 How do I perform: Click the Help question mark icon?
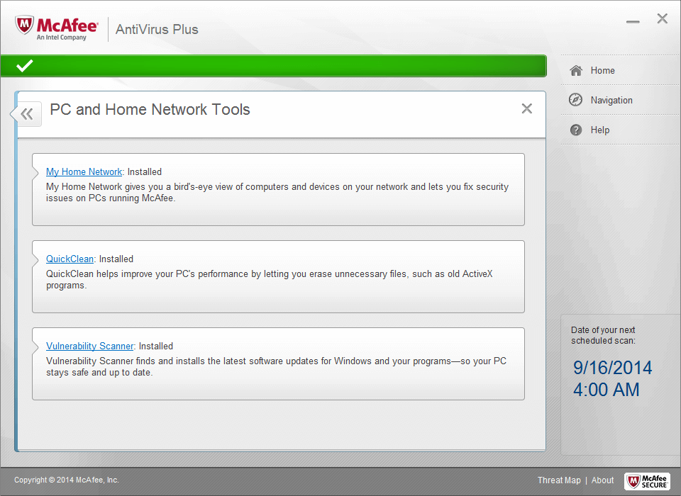pos(576,130)
